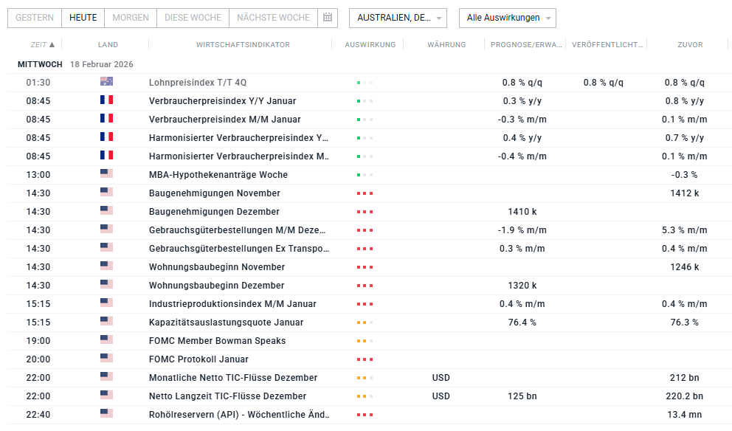Open the NÄCHSTE WOCHE view
The height and width of the screenshot is (431, 732).
[x=273, y=18]
